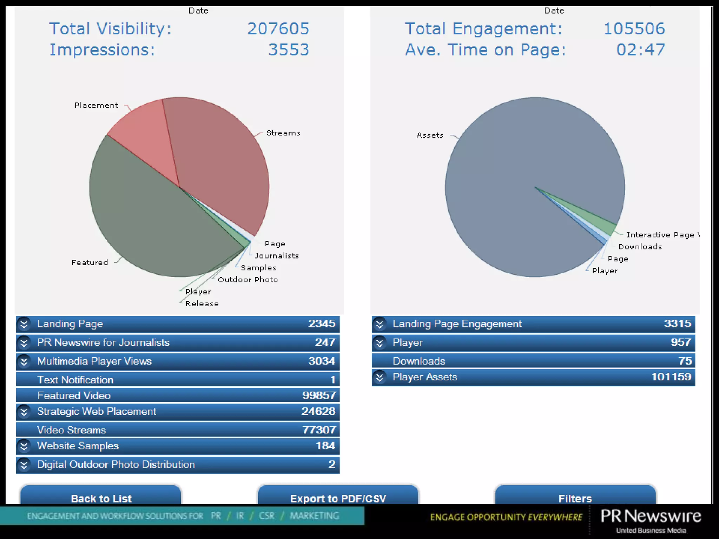Click Landing Page Engagement chevron icon
Viewport: 719px width, 539px height.
380,324
